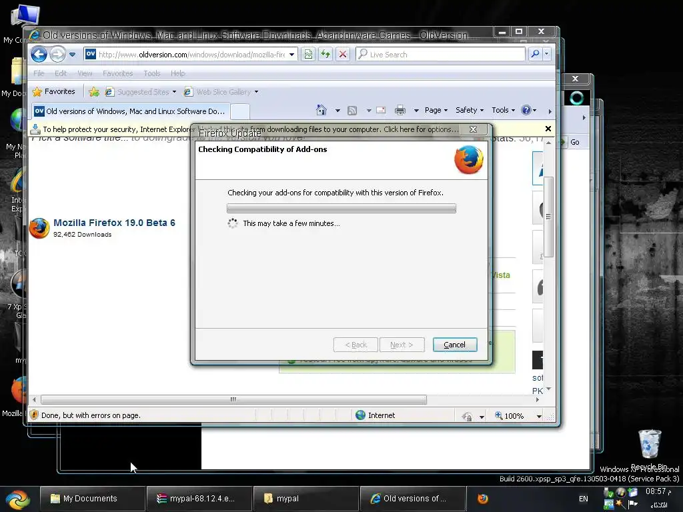The width and height of the screenshot is (683, 512).
Task: Click the Internet security zone indicator
Action: (x=375, y=415)
